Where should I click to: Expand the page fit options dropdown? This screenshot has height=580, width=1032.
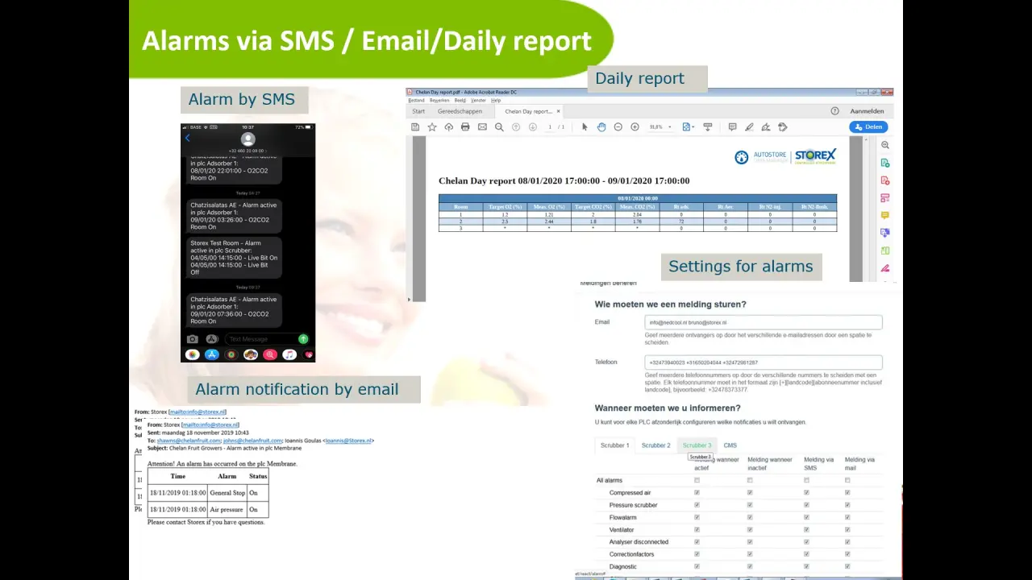tap(688, 127)
